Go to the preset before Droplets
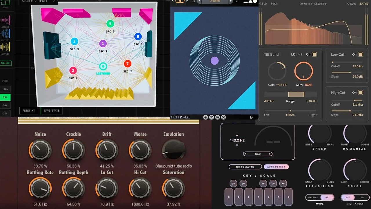The height and width of the screenshot is (209, 371). click(x=199, y=1)
